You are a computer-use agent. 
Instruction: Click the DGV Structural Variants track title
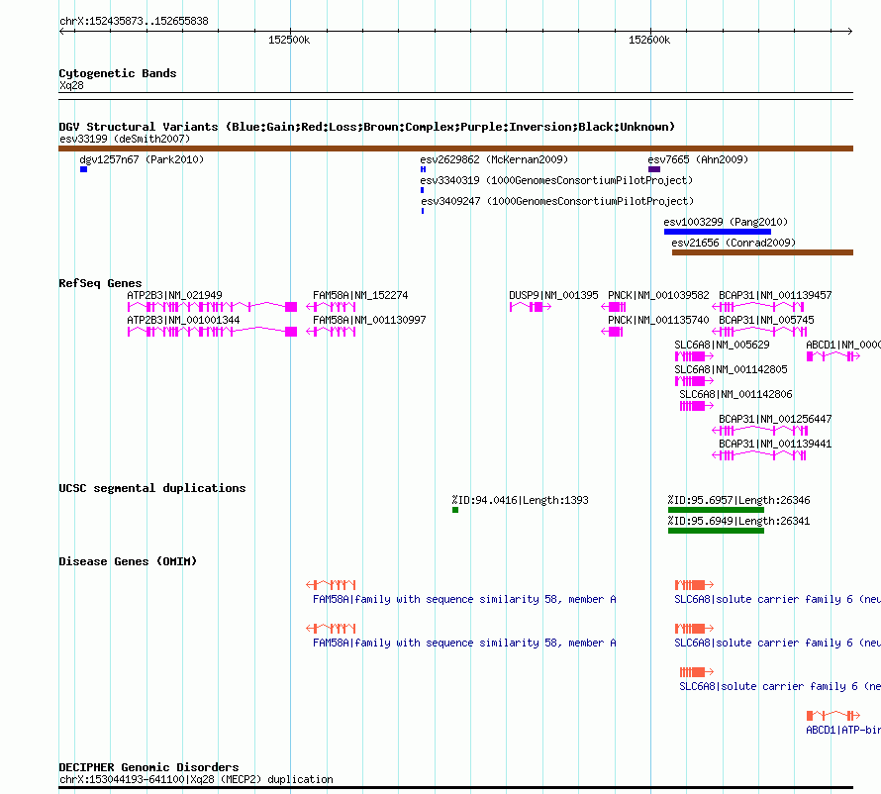[367, 127]
